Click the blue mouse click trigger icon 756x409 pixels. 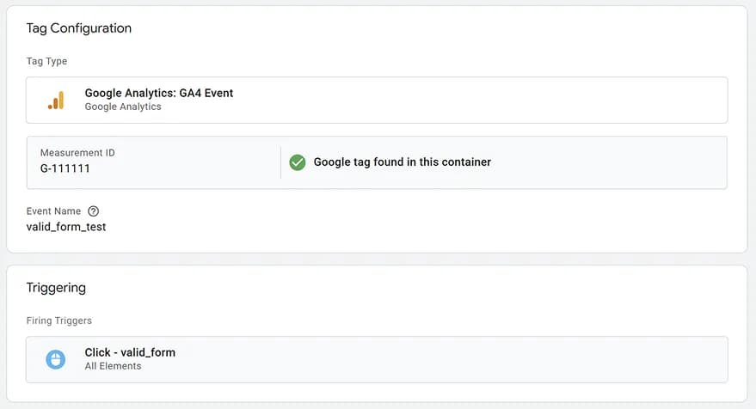point(55,358)
